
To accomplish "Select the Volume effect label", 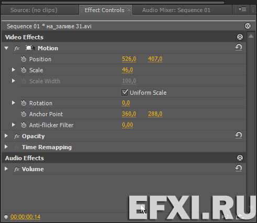I will coord(33,169).
